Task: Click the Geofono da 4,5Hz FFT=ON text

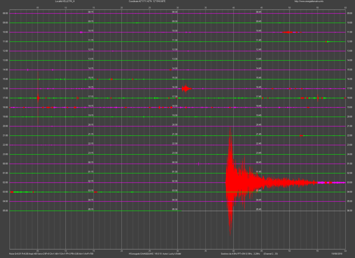Action: (240, 254)
